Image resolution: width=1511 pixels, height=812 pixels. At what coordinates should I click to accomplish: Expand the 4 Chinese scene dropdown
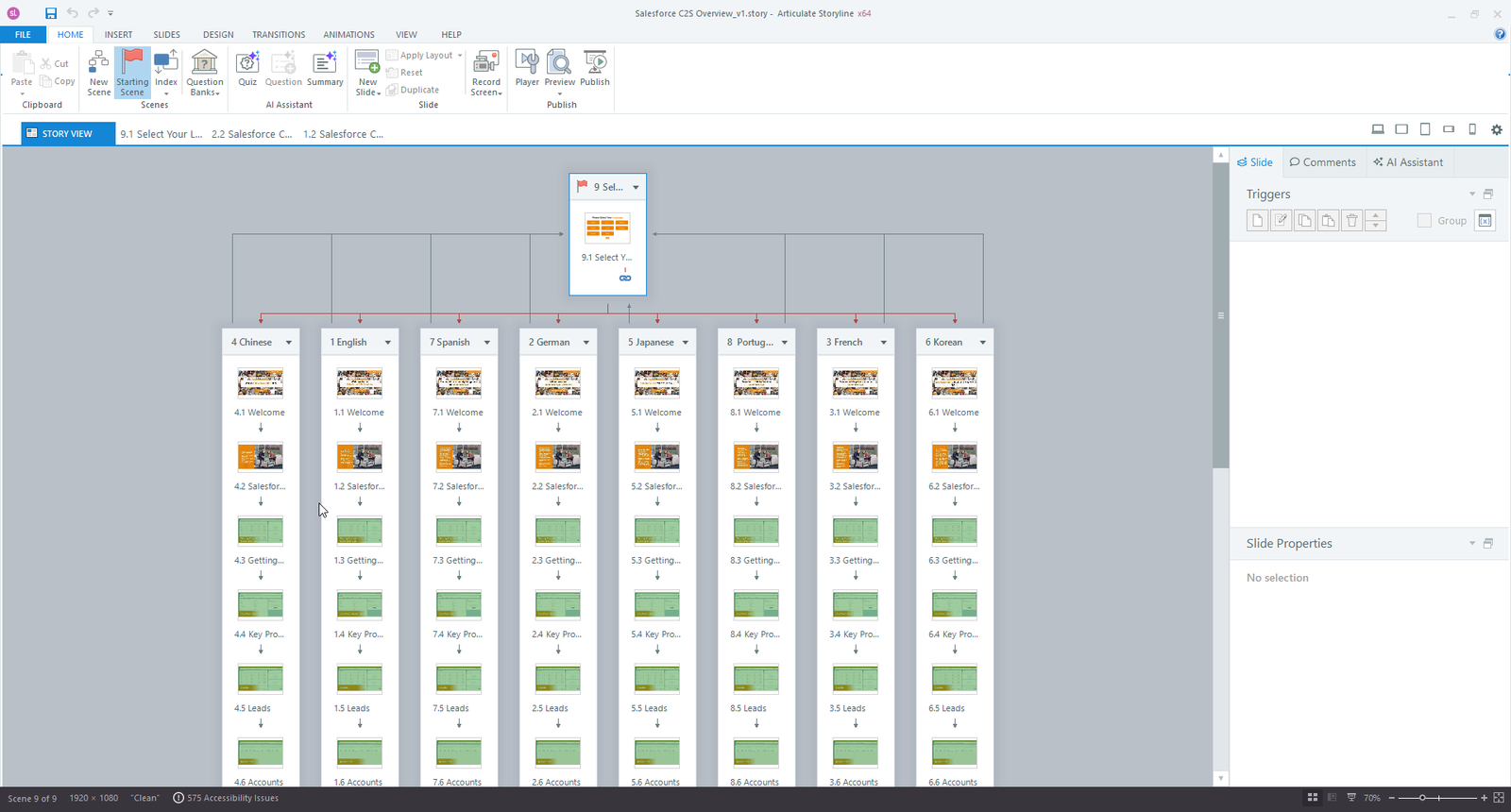289,343
